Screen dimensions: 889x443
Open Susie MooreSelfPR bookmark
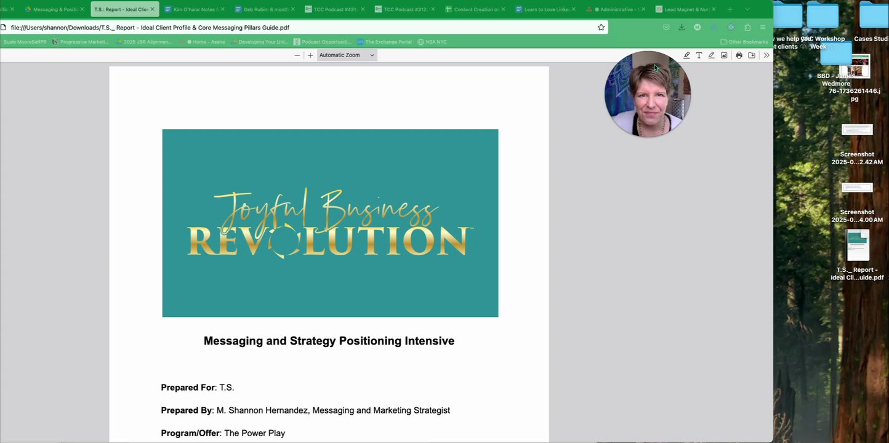[x=25, y=42]
